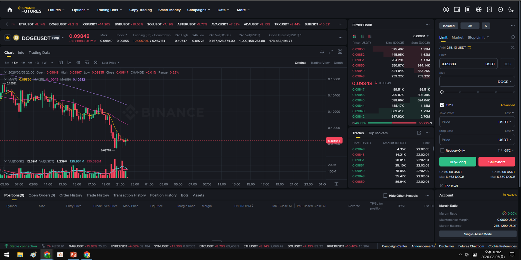Open the settings hexagon icon in header
This screenshot has height=260, width=521.
tap(500, 9)
